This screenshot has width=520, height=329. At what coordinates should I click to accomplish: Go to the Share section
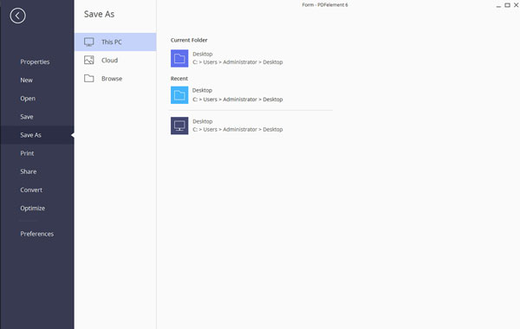click(x=29, y=171)
